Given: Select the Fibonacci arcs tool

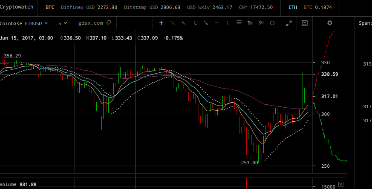Looking at the screenshot, I should (261, 23).
